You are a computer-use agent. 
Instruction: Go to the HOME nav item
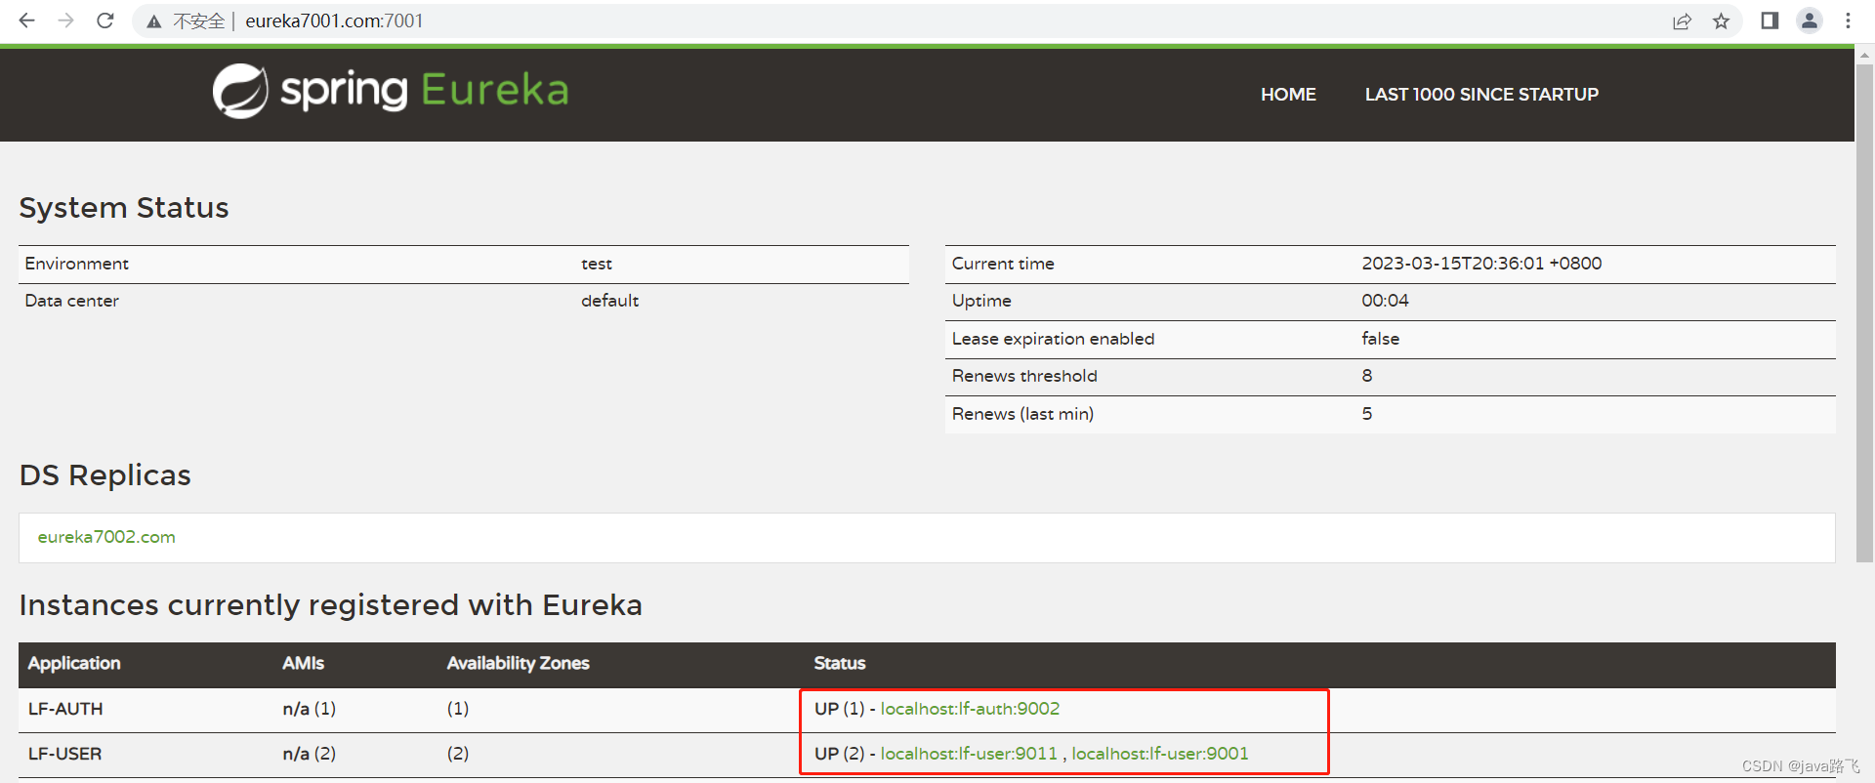(1288, 95)
